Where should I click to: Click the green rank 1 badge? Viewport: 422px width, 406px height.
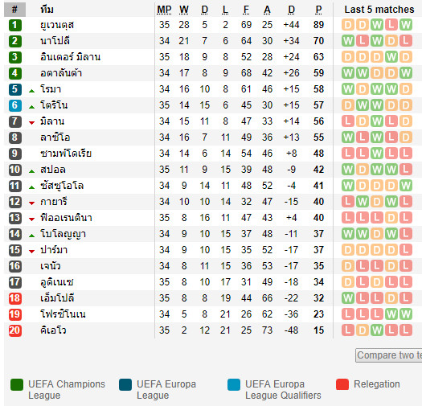click(14, 25)
